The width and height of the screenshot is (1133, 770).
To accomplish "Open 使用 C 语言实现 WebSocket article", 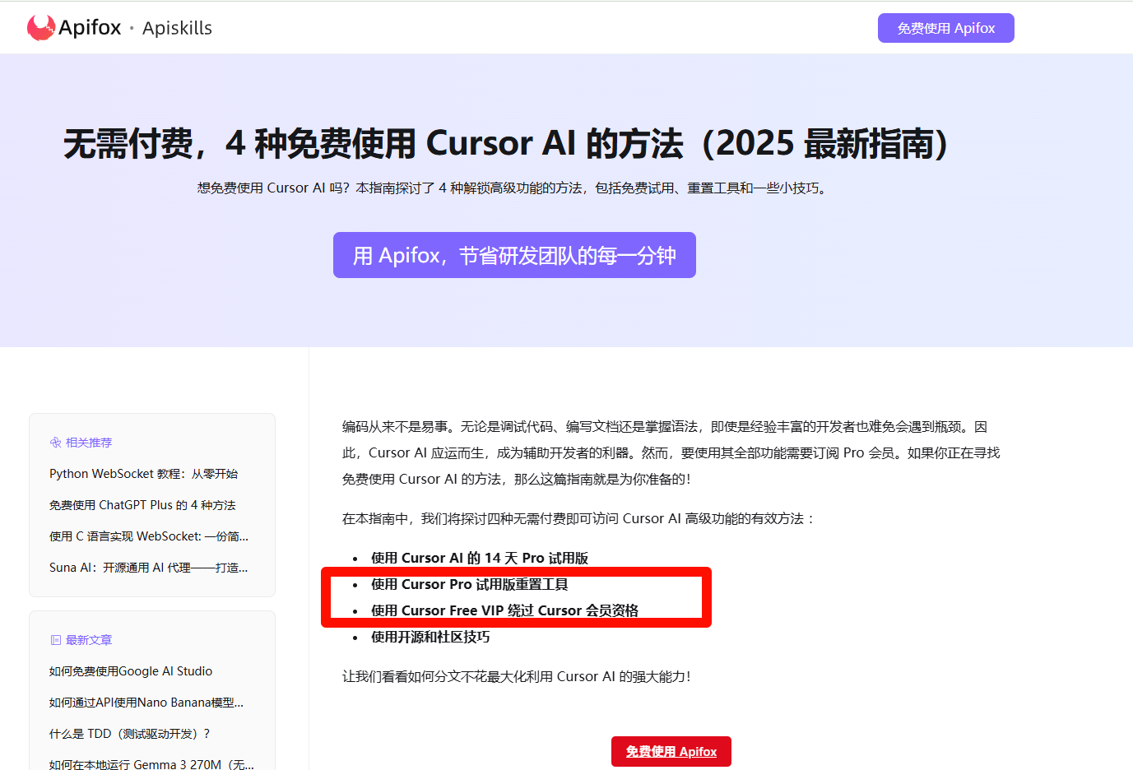I will click(x=148, y=536).
